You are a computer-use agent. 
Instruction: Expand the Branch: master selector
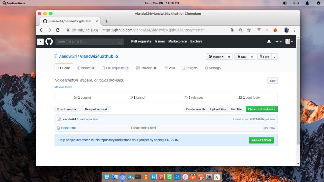(68, 109)
